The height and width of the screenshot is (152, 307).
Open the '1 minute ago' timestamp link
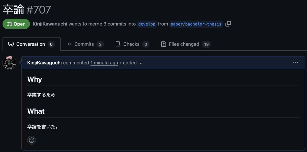point(104,63)
